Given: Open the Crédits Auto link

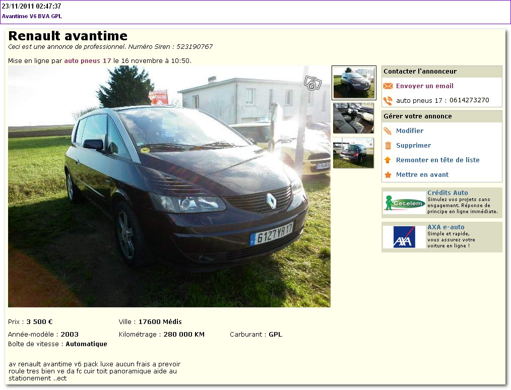Looking at the screenshot, I should pyautogui.click(x=447, y=193).
